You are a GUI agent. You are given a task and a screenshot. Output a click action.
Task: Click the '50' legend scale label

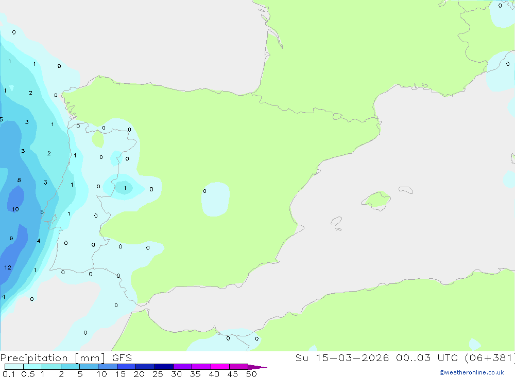point(252,374)
